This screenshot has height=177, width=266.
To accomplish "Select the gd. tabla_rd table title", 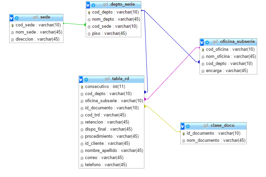I will pyautogui.click(x=117, y=79).
